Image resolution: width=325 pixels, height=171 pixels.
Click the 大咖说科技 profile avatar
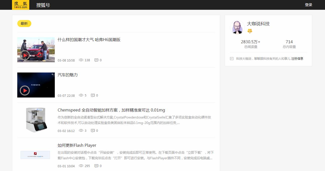click(237, 27)
